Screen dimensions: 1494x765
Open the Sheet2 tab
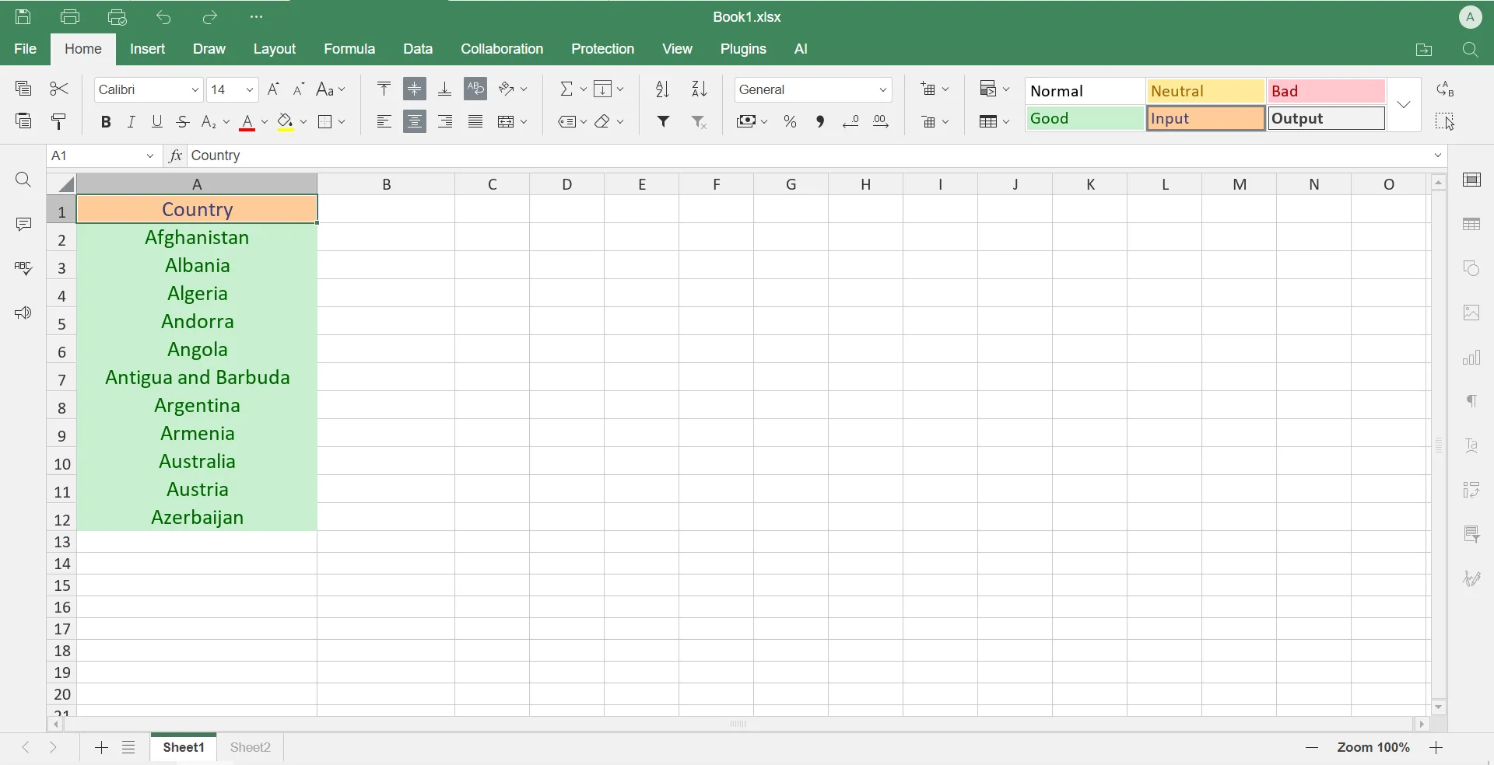[249, 747]
